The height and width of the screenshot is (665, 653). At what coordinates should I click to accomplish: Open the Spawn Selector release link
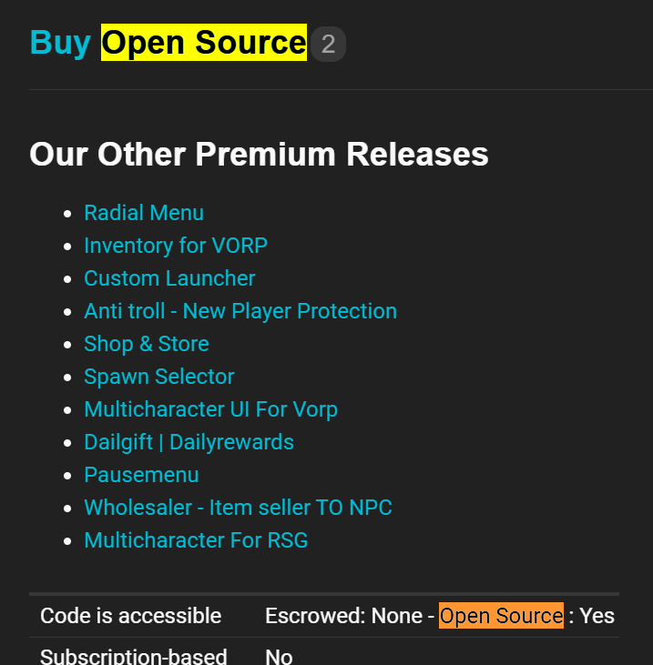(x=159, y=377)
